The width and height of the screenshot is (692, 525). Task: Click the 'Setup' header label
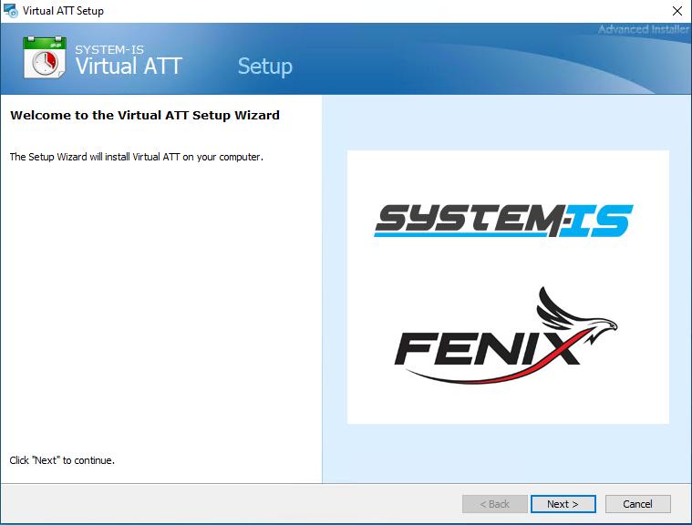coord(264,67)
